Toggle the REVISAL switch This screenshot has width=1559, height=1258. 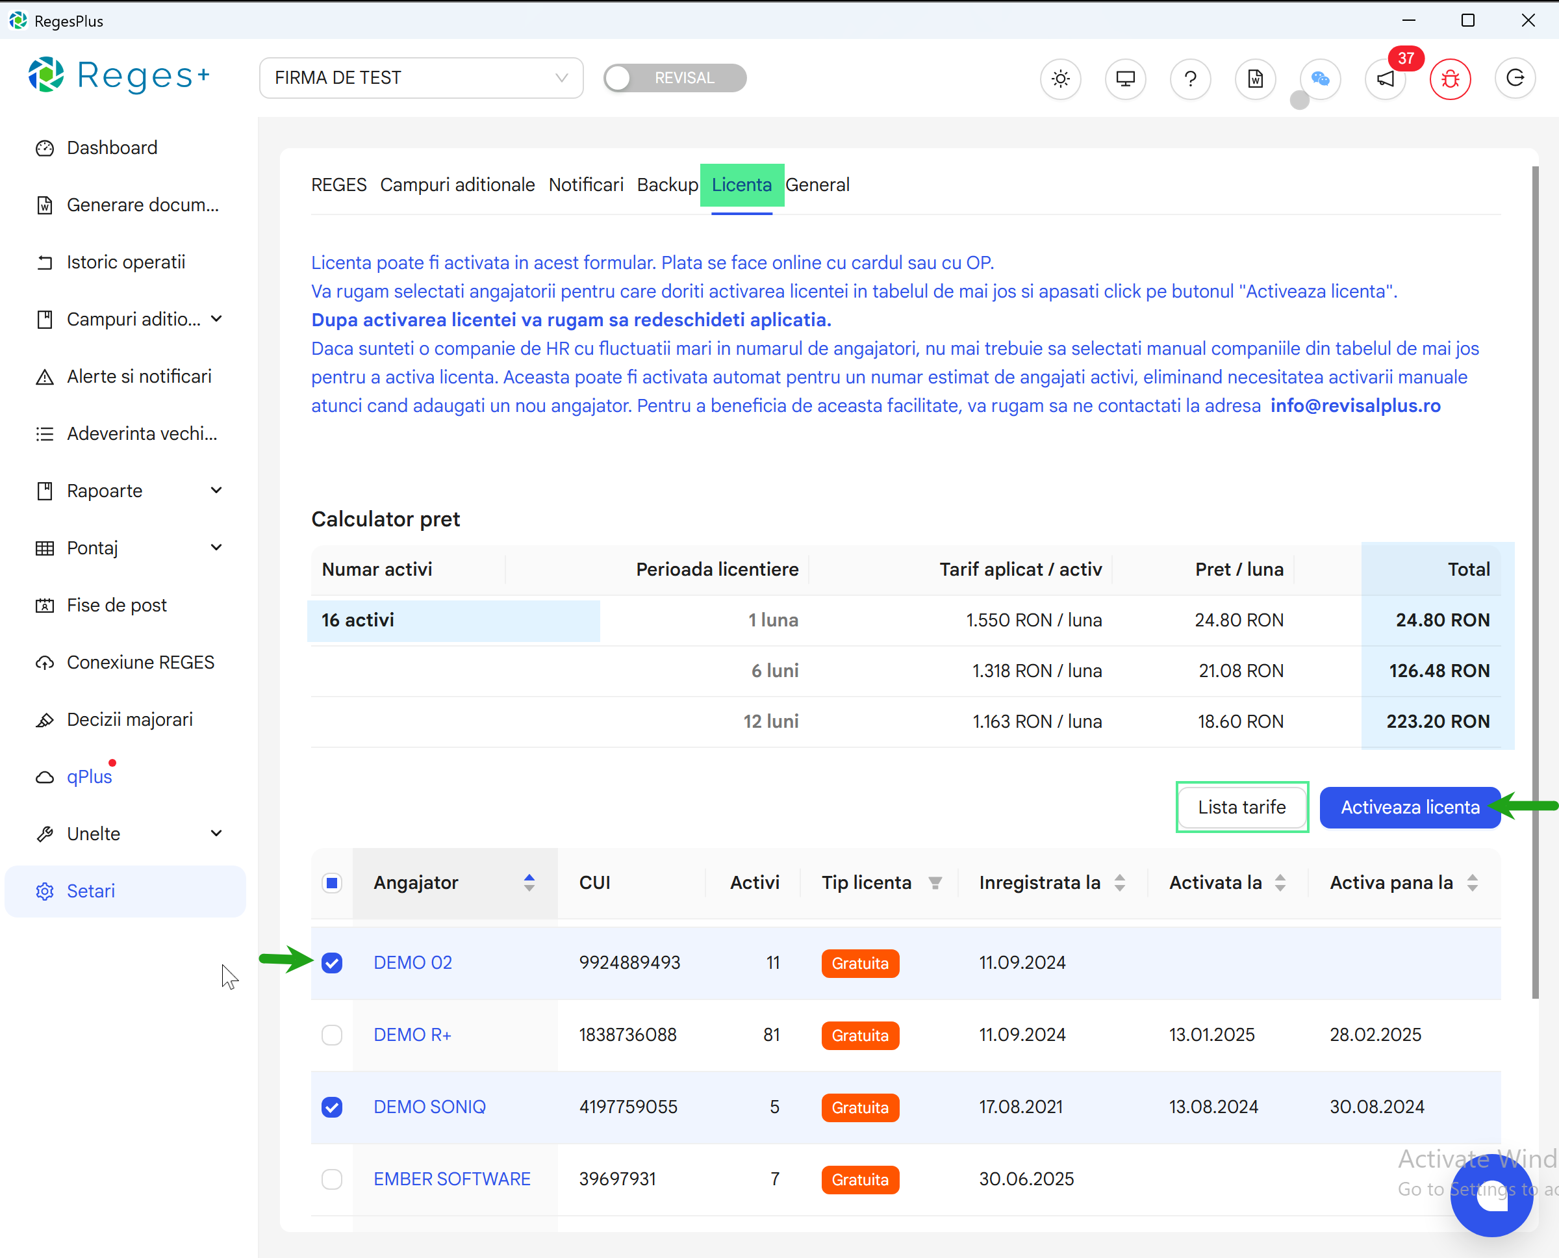tap(620, 77)
